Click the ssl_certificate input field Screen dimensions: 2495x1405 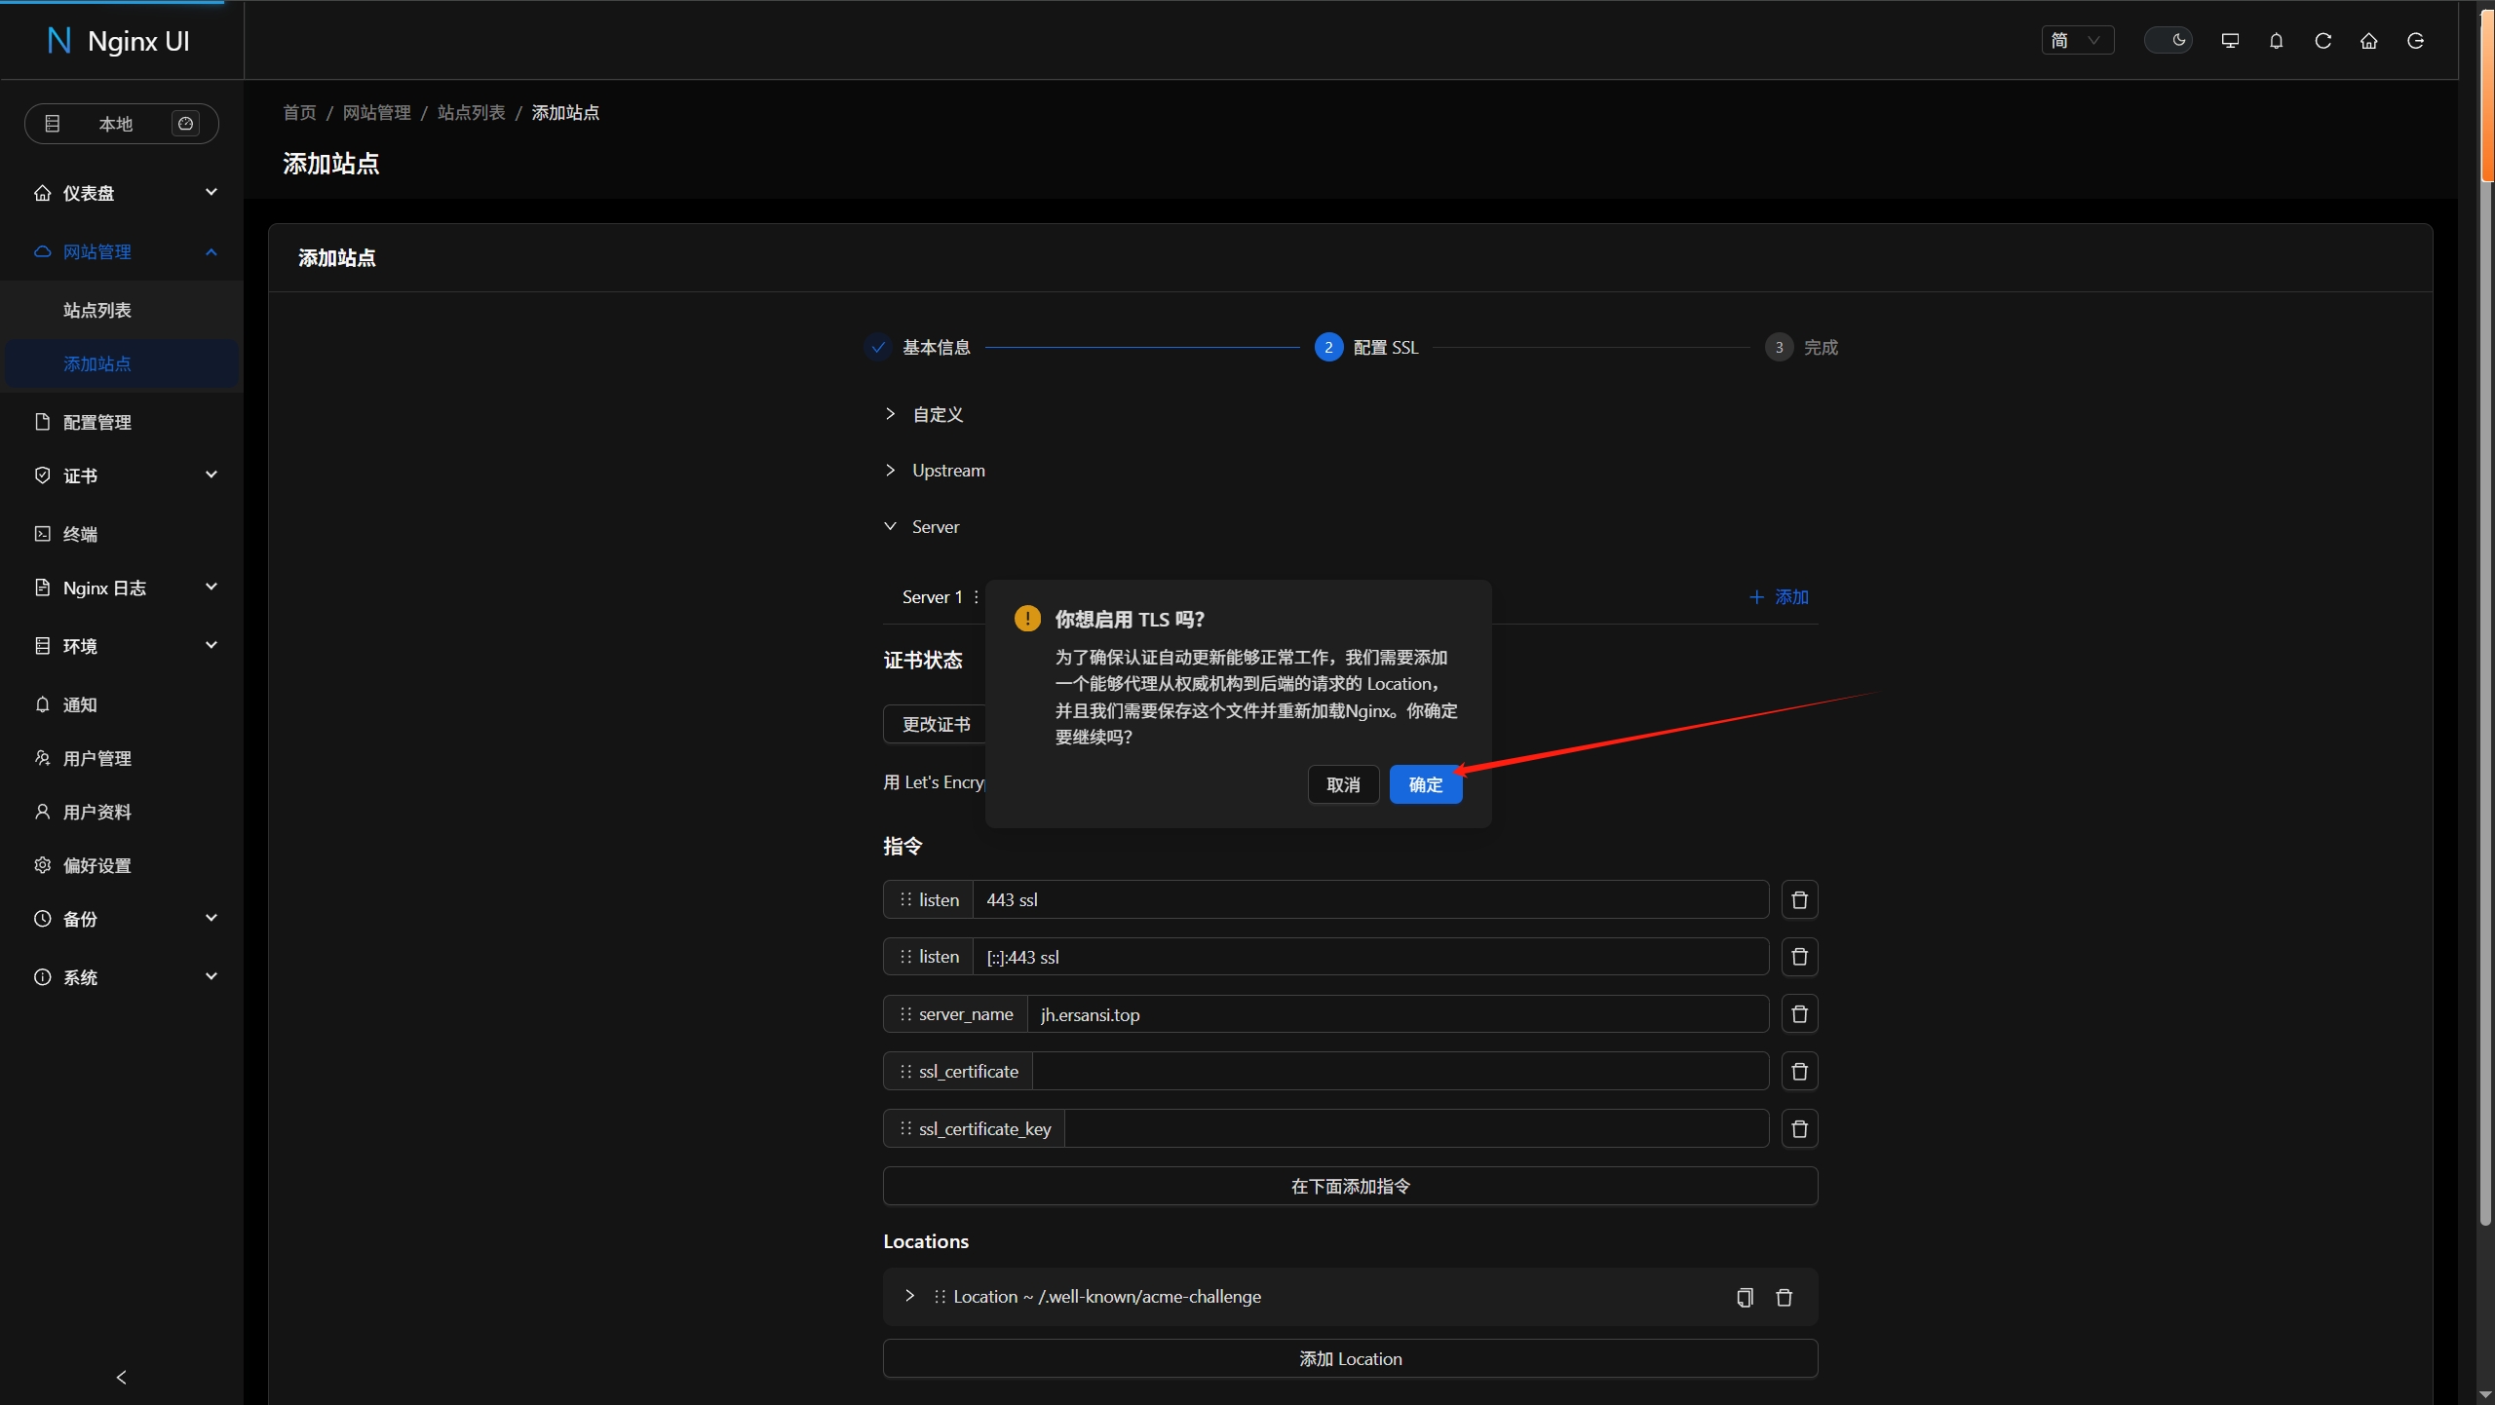tap(1401, 1072)
